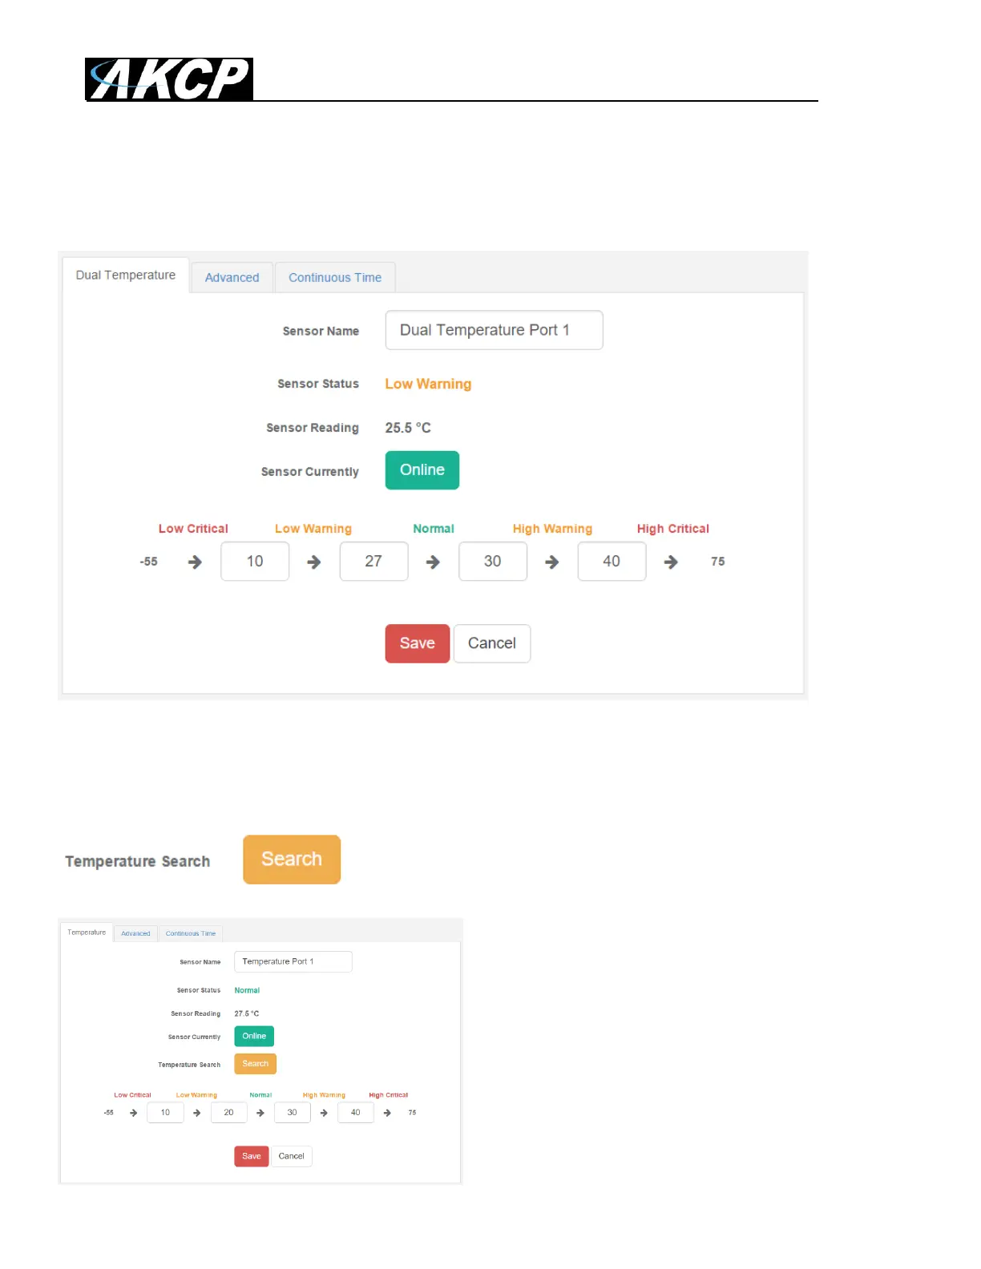This screenshot has width=981, height=1269.
Task: Click arrow after the Normal 30 field
Action: coord(552,562)
